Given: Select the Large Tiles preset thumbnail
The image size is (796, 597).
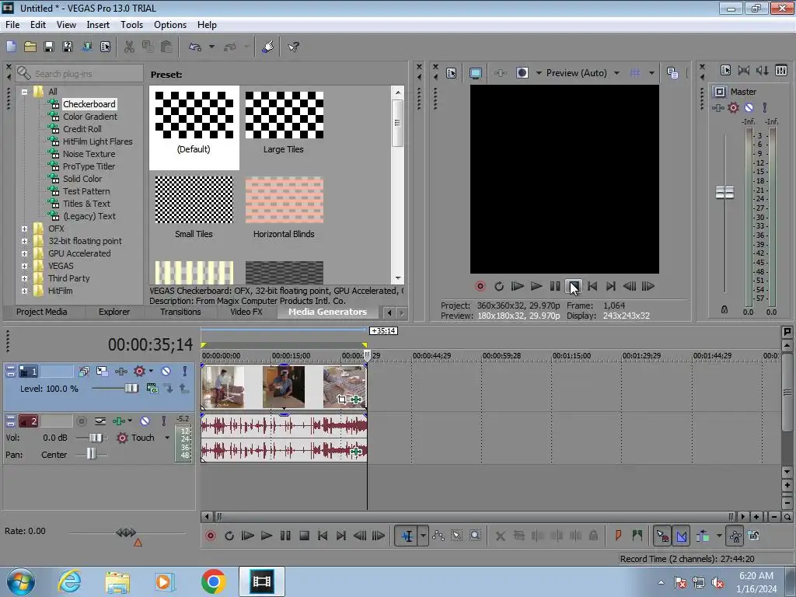Looking at the screenshot, I should click(285, 115).
